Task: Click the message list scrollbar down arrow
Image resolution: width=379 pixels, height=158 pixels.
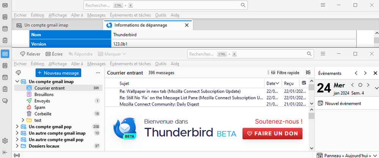Action: tap(311, 104)
